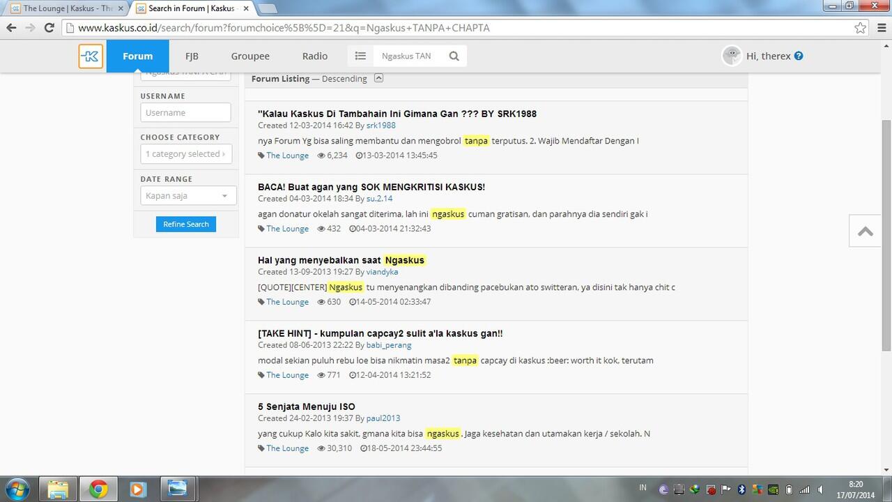Open the '1 category selected' dropdown
Screen dimensions: 892x502
coord(185,154)
